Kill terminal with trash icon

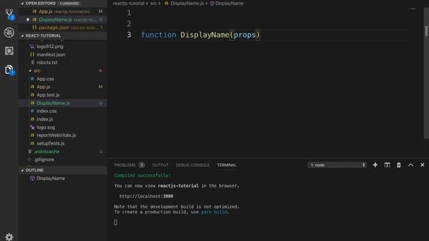(399, 165)
